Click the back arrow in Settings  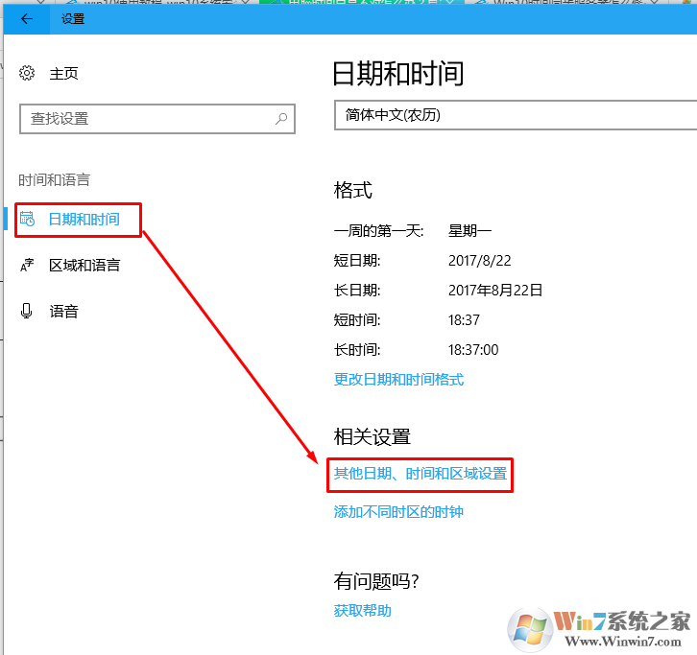tap(26, 18)
